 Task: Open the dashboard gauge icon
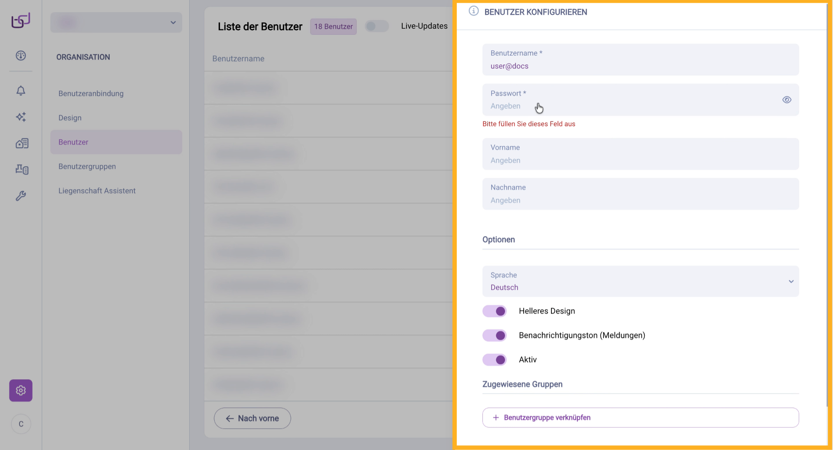click(x=21, y=56)
